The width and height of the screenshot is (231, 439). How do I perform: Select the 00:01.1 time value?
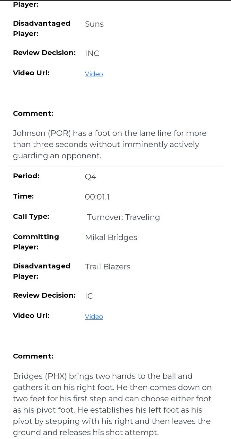click(x=97, y=197)
